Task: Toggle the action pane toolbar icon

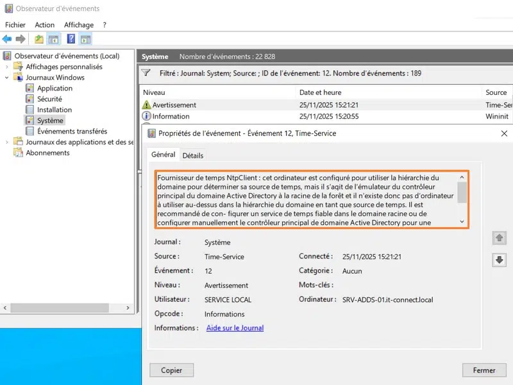Action: 85,39
